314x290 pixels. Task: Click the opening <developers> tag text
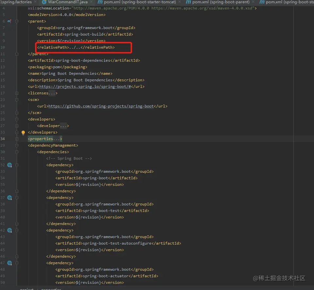[x=42, y=119]
